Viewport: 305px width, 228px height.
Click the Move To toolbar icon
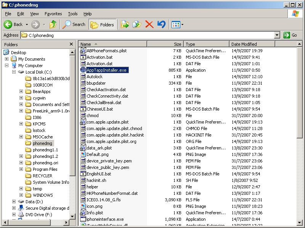pyautogui.click(x=125, y=24)
